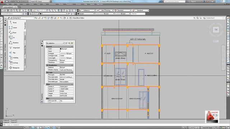
Task: Click the Center X value in View section
Action: 66,87
